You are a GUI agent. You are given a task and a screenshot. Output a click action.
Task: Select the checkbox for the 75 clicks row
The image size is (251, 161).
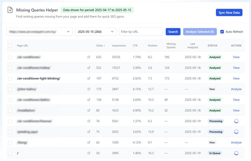click(x=10, y=132)
